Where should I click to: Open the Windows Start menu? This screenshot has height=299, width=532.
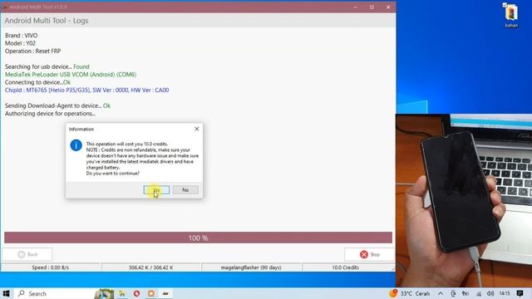point(6,293)
